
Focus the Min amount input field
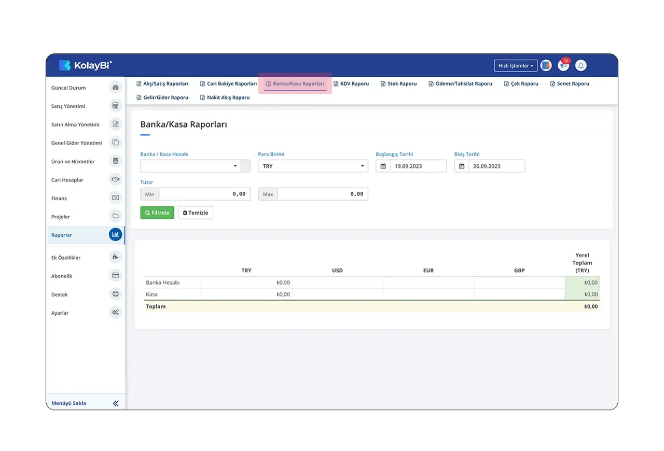click(204, 194)
